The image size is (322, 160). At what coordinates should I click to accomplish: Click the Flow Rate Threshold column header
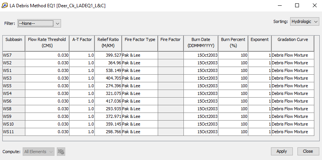47,43
